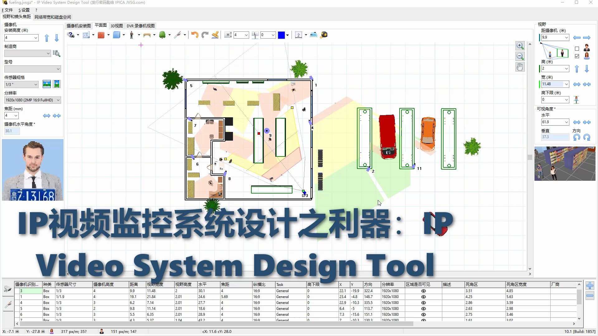Rotate camera direction counterclockwise
Viewport: 598px width, 336px height.
click(577, 137)
